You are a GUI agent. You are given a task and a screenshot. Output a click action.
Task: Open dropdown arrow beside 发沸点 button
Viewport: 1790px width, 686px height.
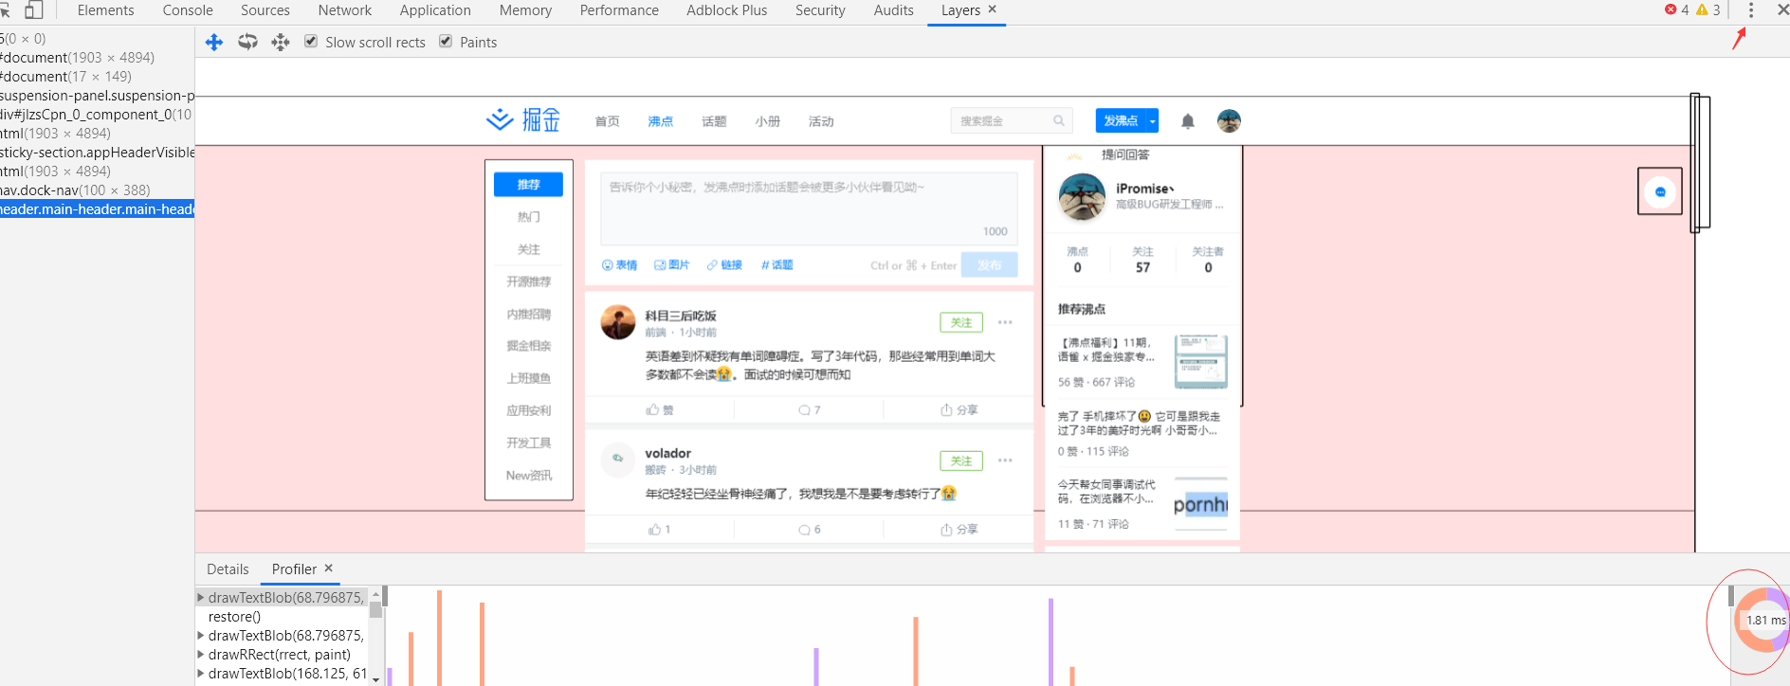(1153, 121)
